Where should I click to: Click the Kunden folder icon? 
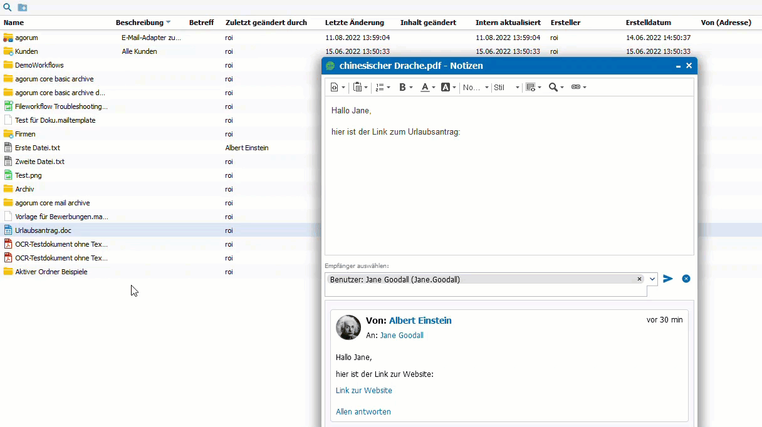coord(8,51)
